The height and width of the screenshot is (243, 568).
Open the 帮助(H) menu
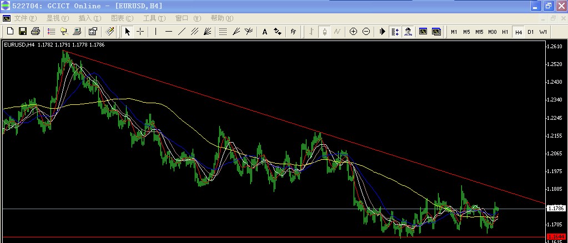pyautogui.click(x=222, y=18)
